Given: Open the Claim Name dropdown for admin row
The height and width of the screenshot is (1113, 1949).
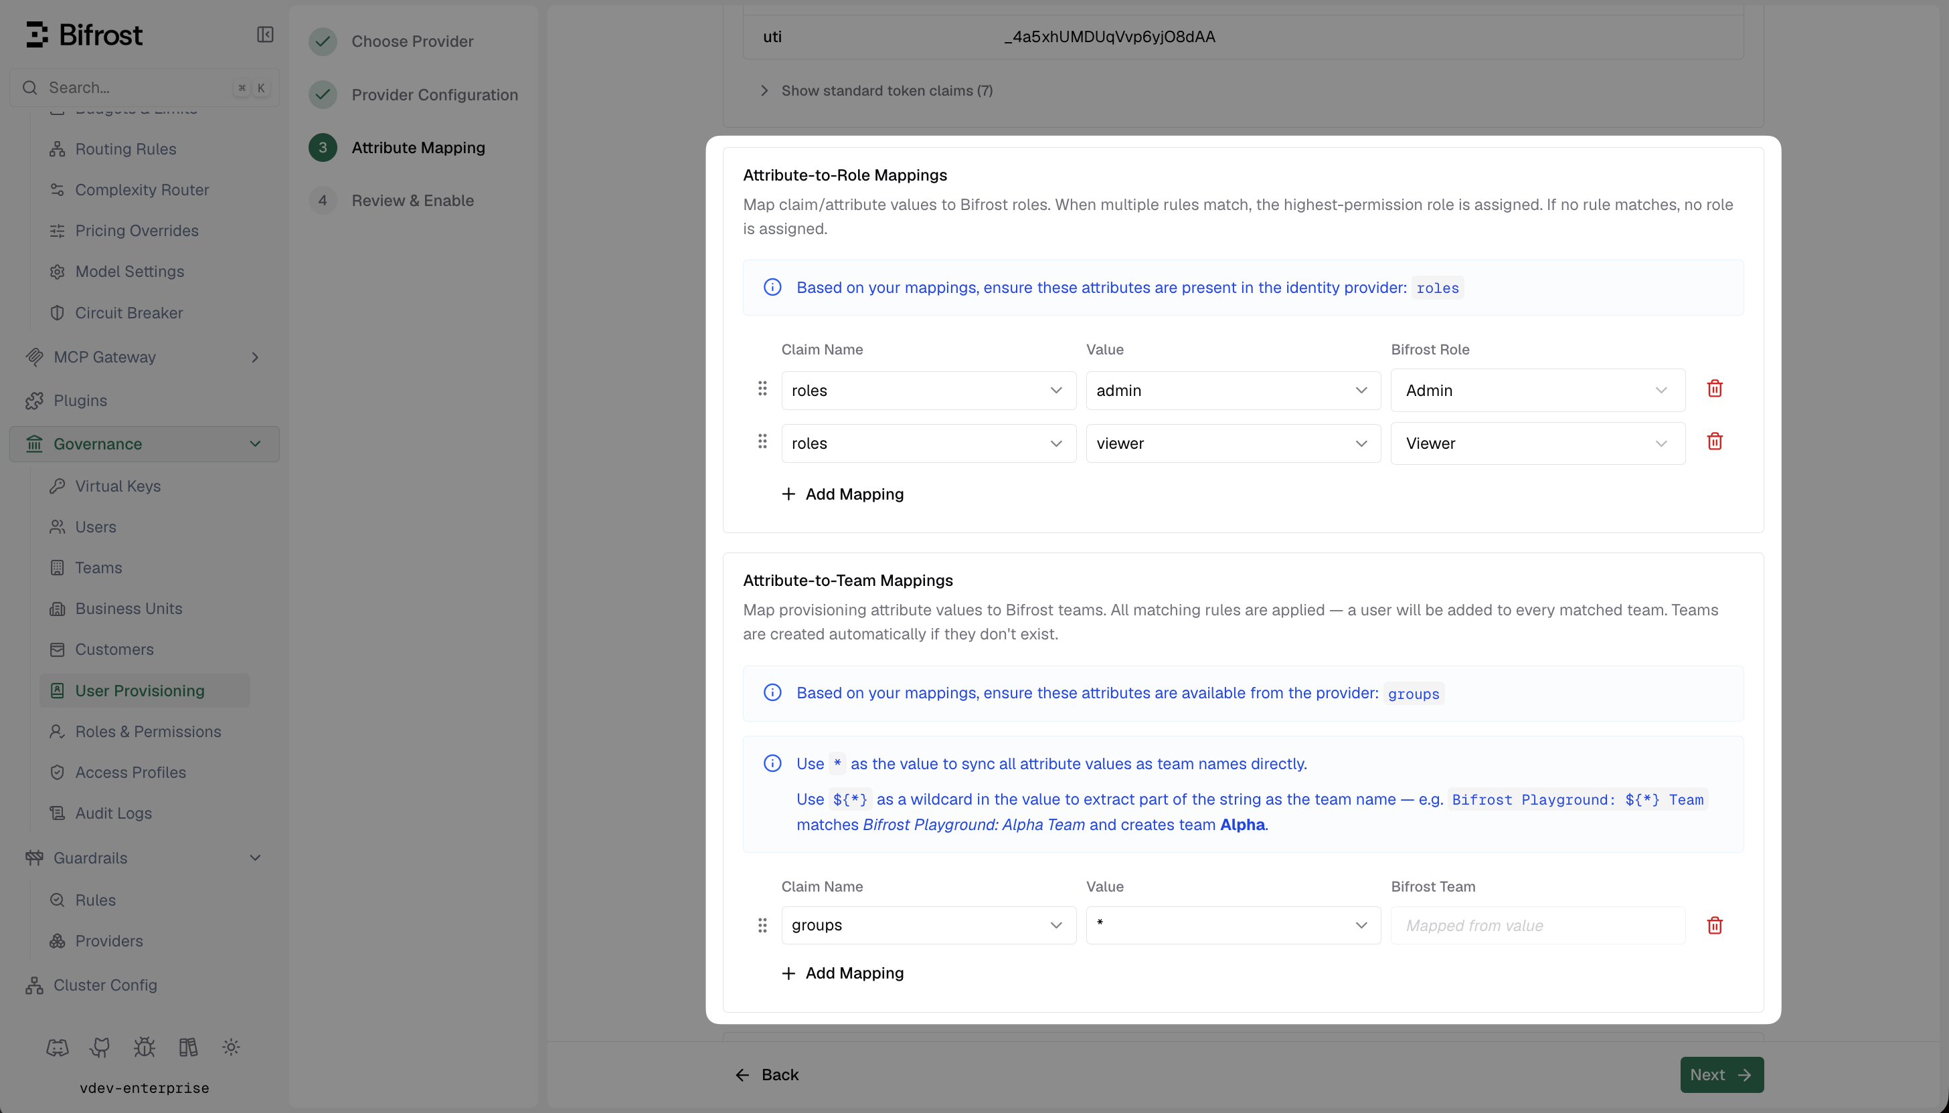Looking at the screenshot, I should (x=928, y=391).
